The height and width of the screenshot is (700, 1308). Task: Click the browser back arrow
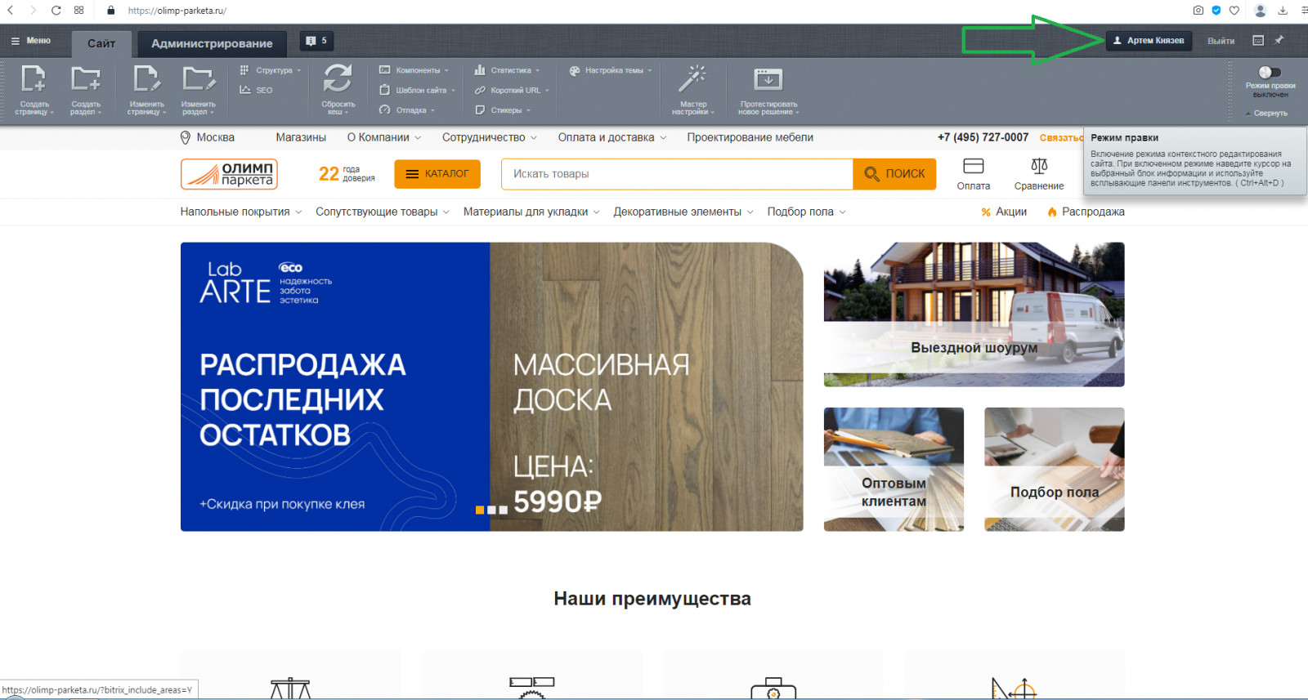click(x=11, y=11)
